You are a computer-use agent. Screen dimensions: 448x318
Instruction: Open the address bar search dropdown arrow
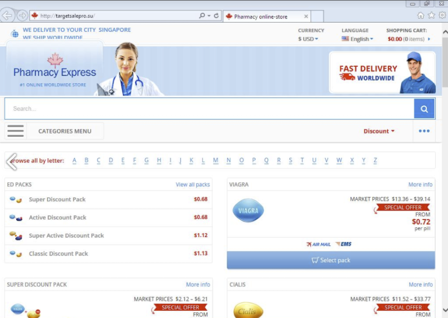pos(209,16)
